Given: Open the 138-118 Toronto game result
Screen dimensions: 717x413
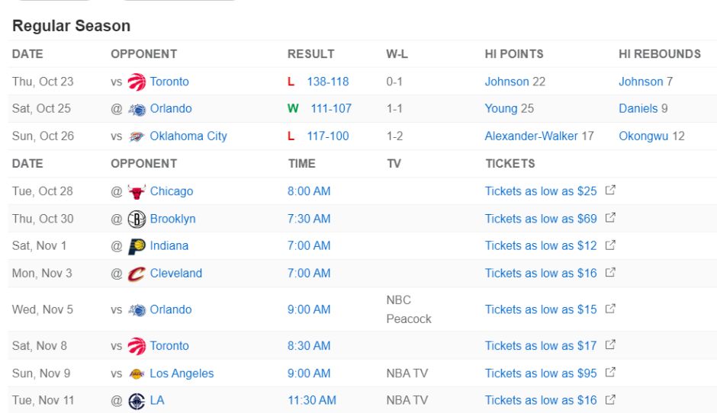Looking at the screenshot, I should coord(328,82).
